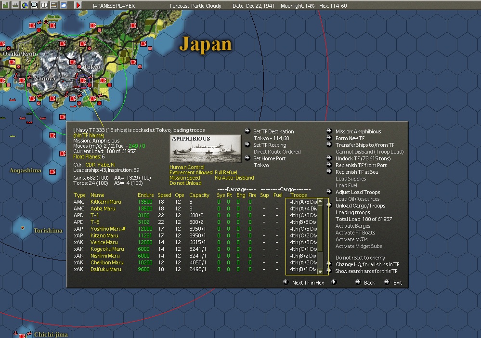Click the Capacity column header
This screenshot has width=481, height=338.
coord(199,195)
